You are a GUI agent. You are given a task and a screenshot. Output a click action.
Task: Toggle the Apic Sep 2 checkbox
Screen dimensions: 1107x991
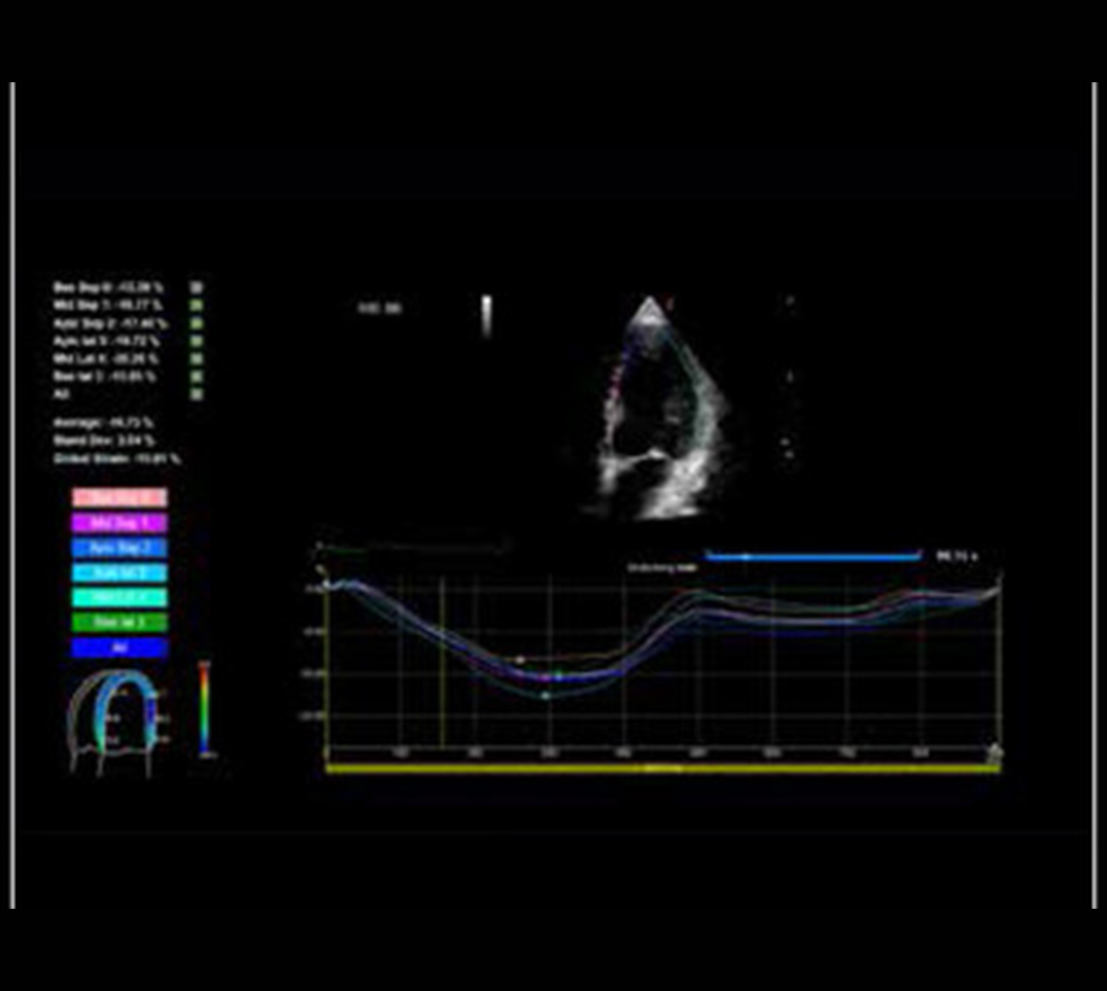coord(196,323)
